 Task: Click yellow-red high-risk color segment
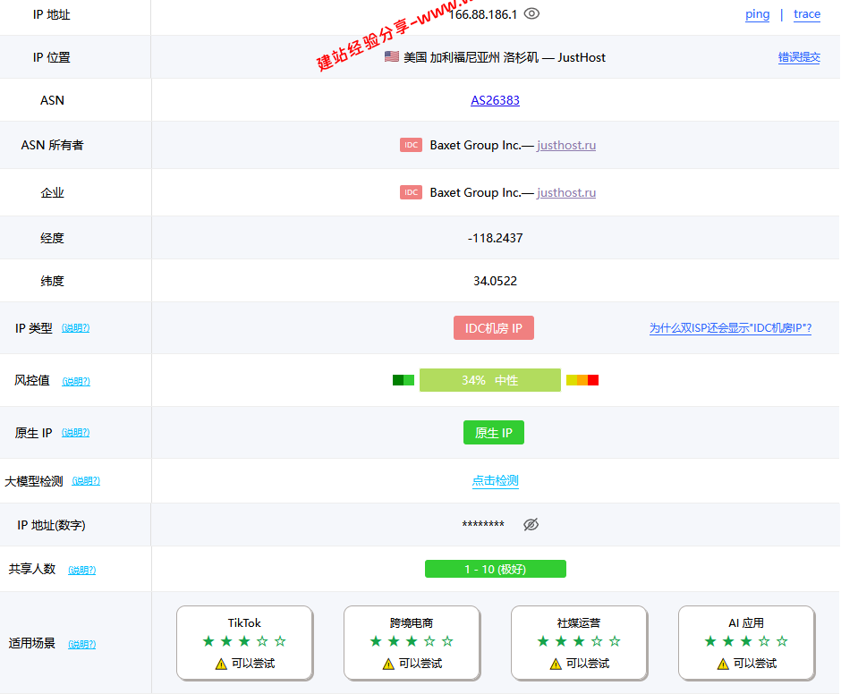pyautogui.click(x=582, y=380)
